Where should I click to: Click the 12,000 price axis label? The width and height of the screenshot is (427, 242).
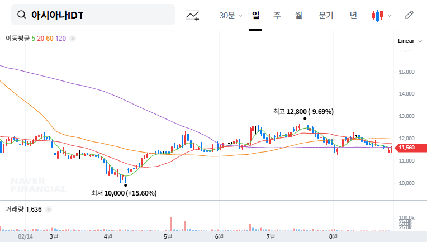click(x=406, y=139)
